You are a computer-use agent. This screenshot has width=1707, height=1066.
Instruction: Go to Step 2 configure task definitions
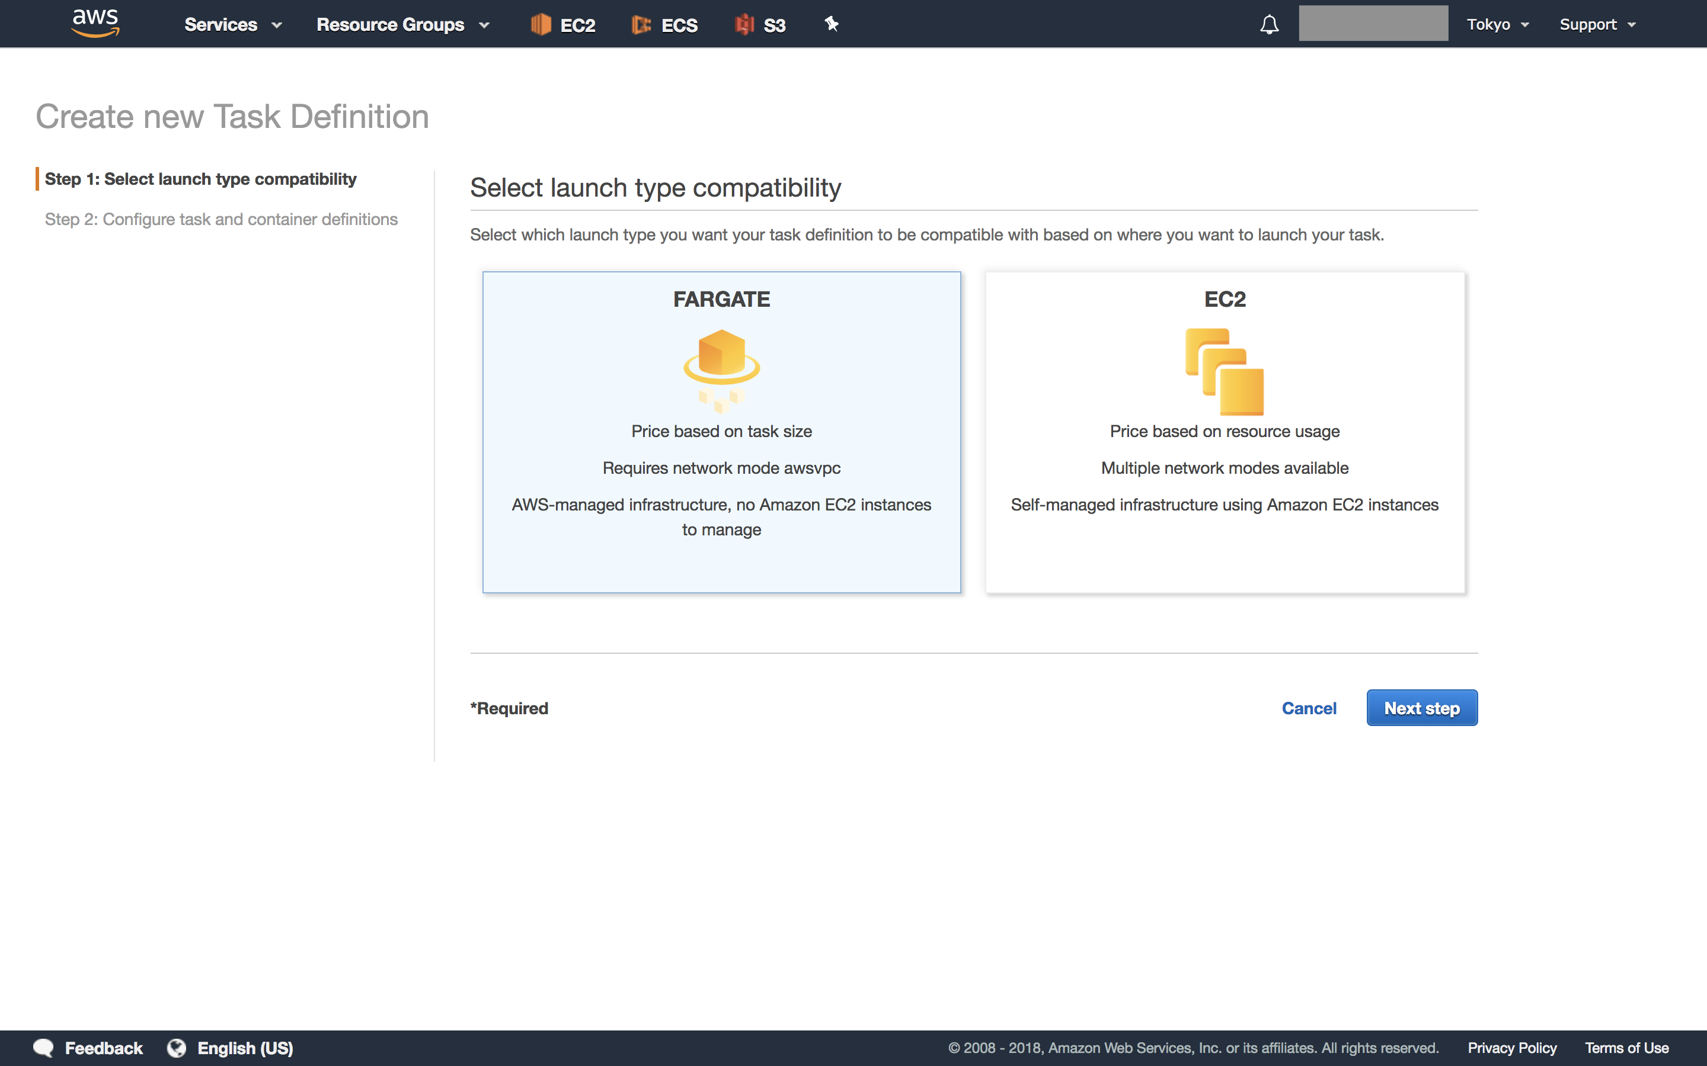[x=220, y=219]
